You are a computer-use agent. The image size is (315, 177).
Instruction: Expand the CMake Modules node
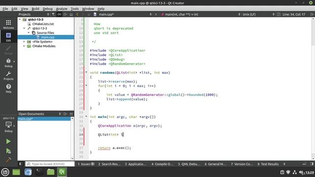click(24, 46)
